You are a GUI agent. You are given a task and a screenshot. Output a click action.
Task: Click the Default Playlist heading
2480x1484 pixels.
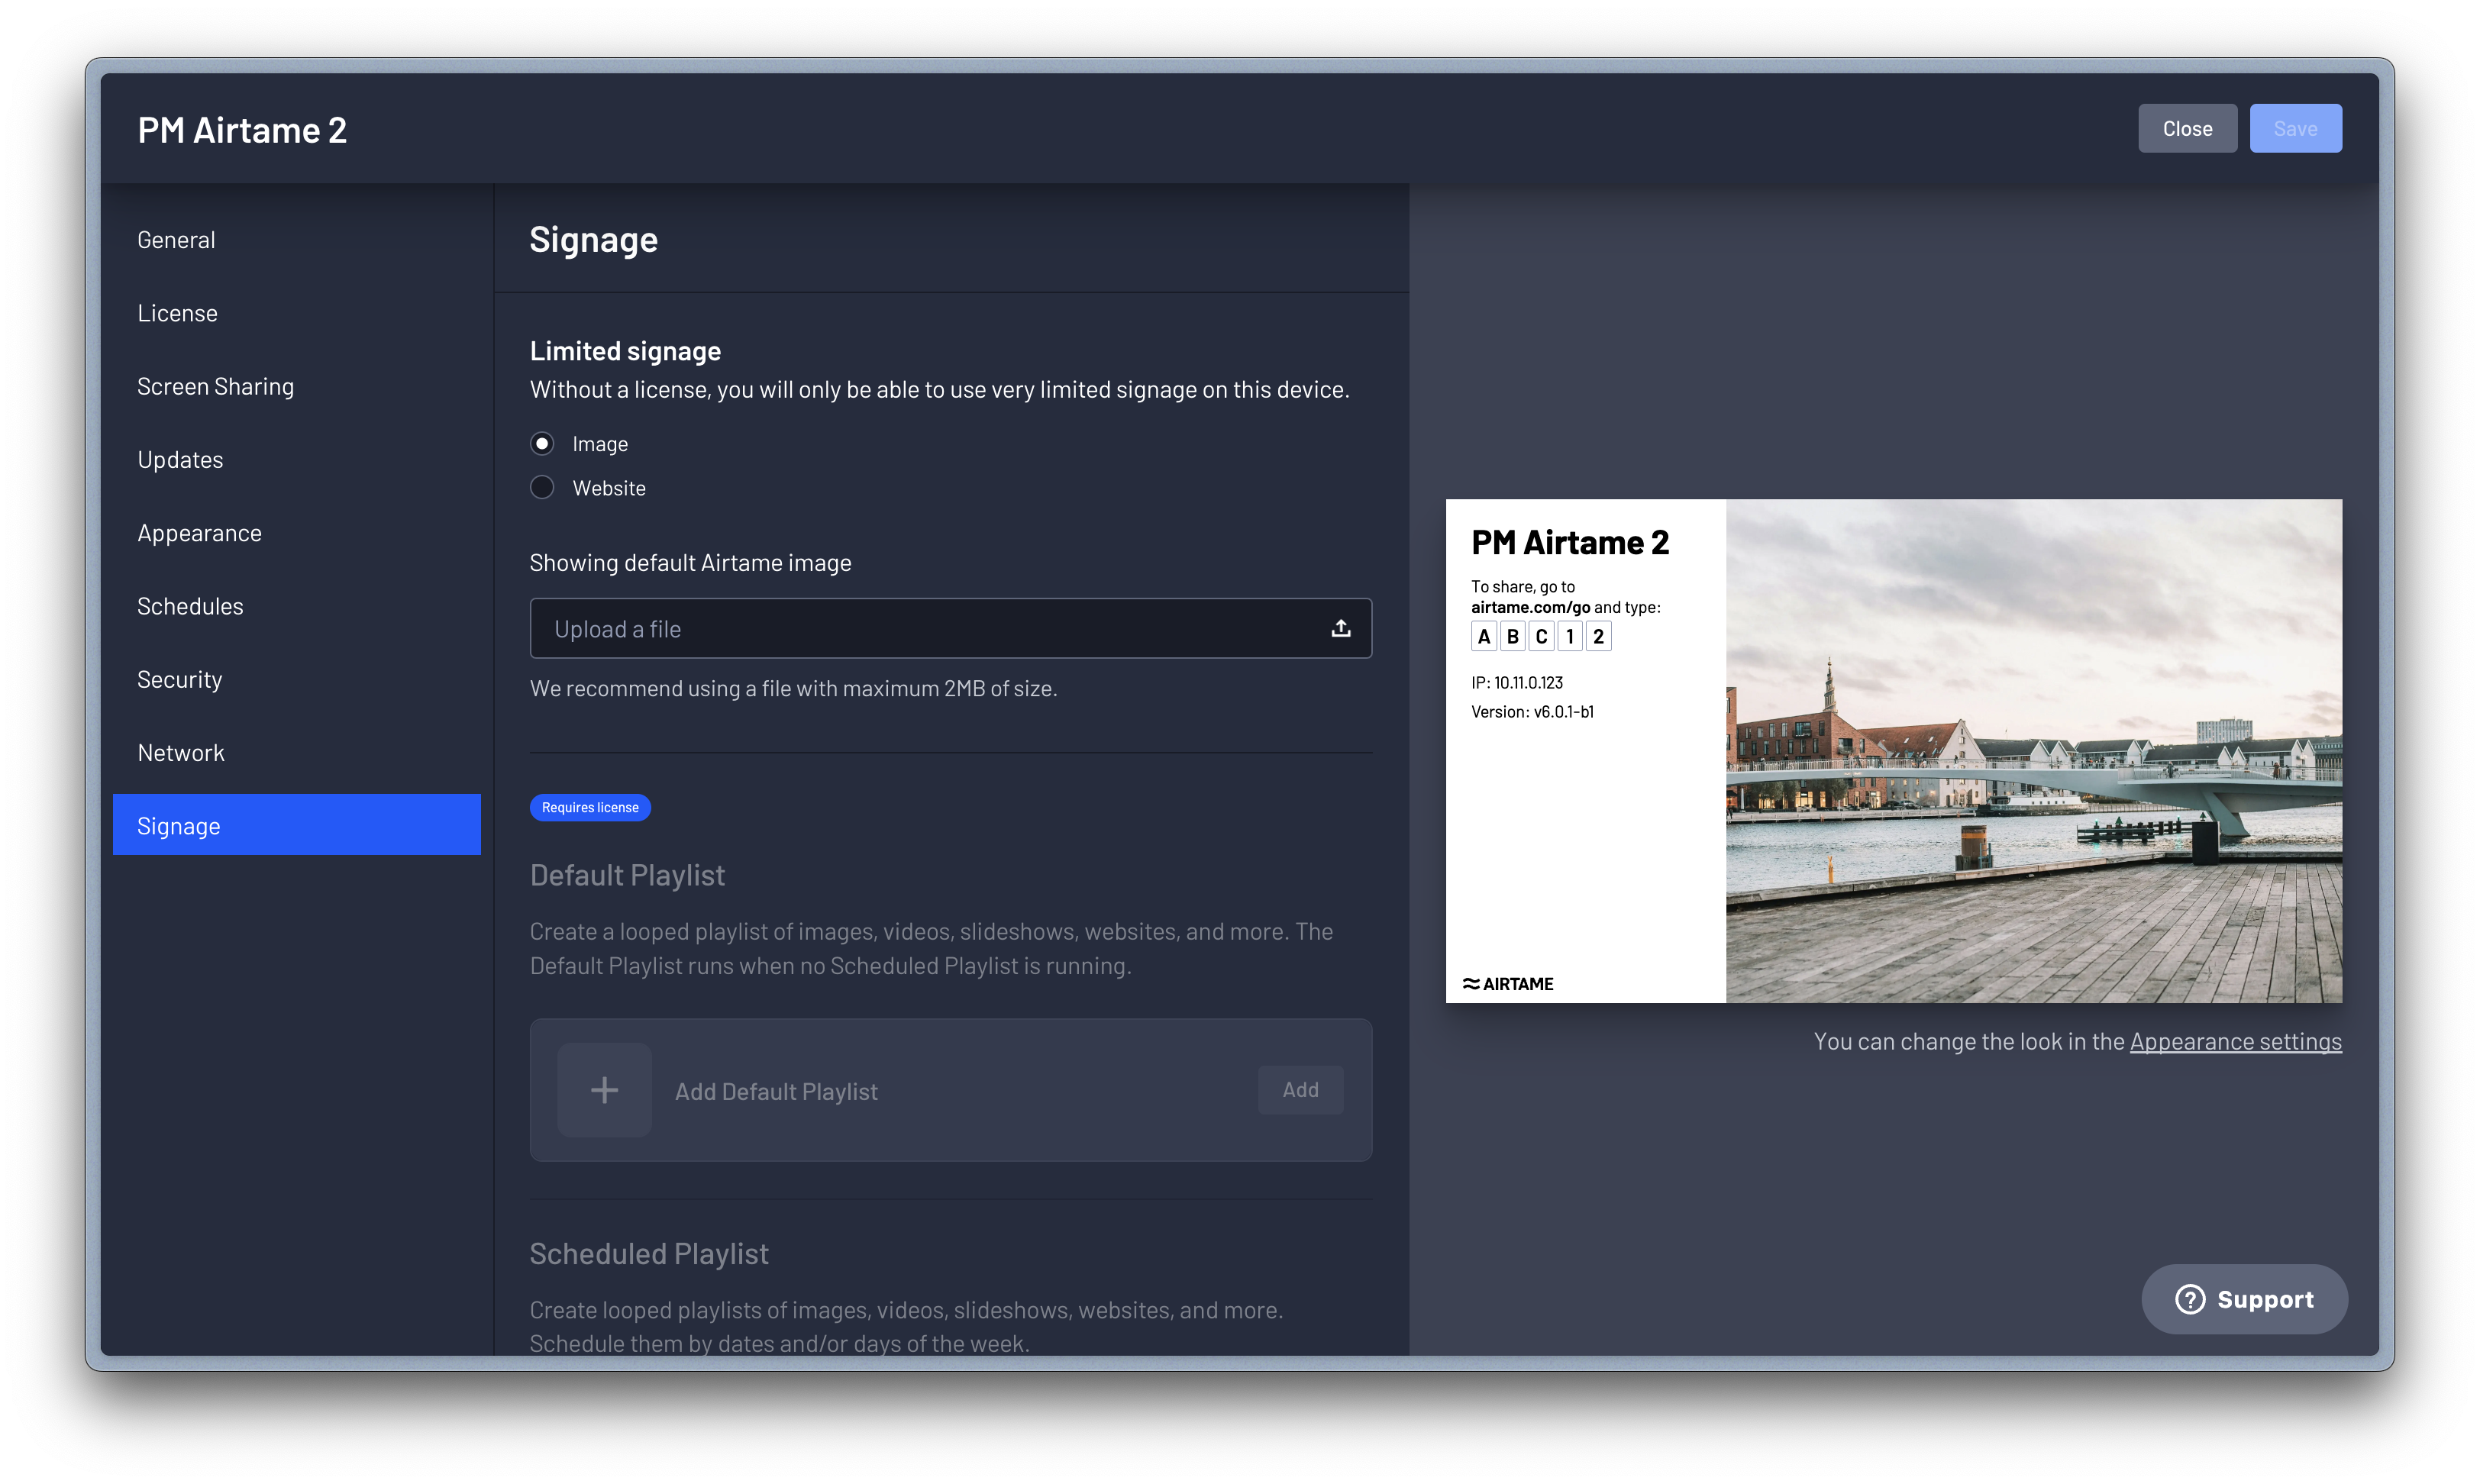click(627, 875)
